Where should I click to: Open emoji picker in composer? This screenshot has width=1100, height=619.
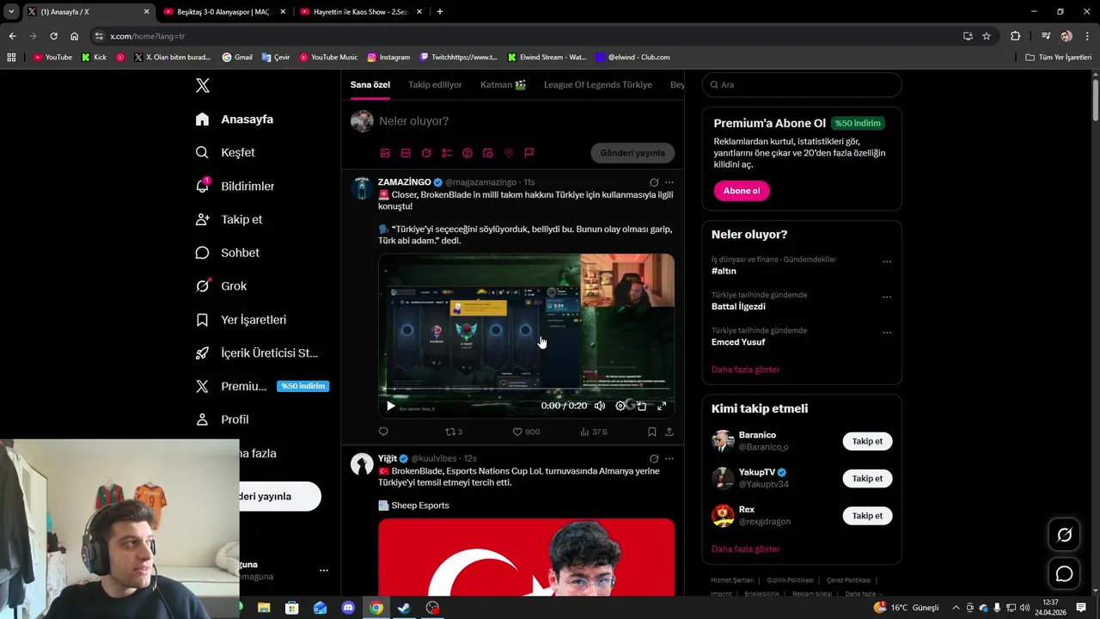pyautogui.click(x=467, y=153)
